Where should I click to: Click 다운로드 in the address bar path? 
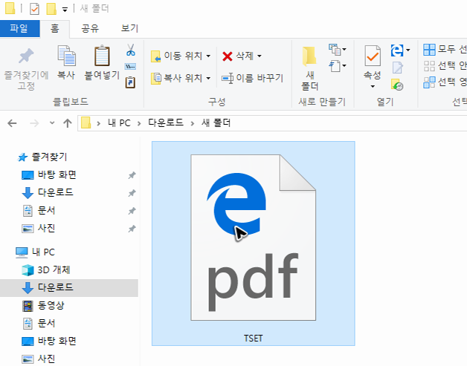point(166,122)
